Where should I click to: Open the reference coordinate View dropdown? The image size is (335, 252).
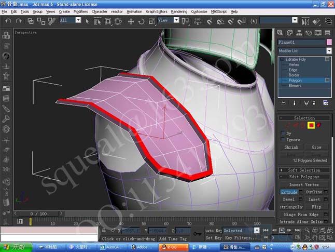click(176, 20)
